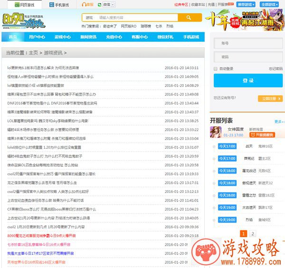
Task: Click the blue 登录 button
Action: (248, 81)
